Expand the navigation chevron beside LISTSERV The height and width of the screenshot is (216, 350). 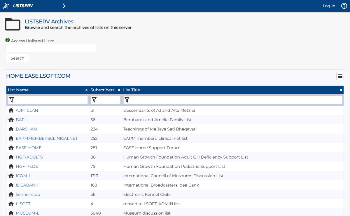[64, 6]
